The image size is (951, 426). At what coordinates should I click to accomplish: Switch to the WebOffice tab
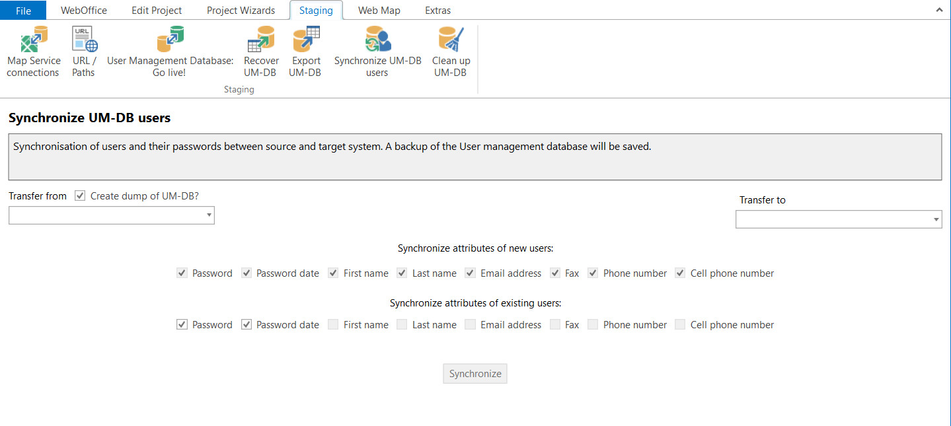click(83, 10)
